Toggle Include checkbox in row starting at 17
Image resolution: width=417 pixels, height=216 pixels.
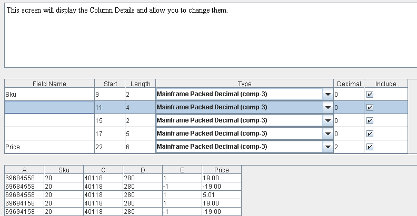point(369,134)
